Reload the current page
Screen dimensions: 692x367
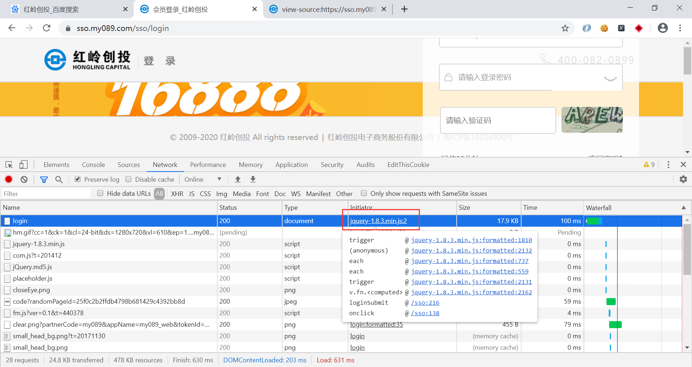[x=46, y=28]
